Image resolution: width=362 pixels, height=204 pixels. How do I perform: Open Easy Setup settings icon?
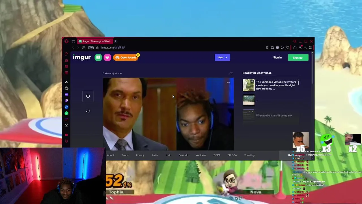310,48
